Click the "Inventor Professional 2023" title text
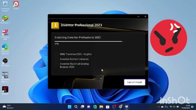Viewport: 196px width, 110px height. (x=81, y=25)
